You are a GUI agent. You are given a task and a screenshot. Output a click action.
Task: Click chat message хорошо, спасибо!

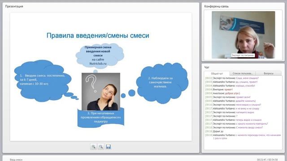click(x=245, y=85)
